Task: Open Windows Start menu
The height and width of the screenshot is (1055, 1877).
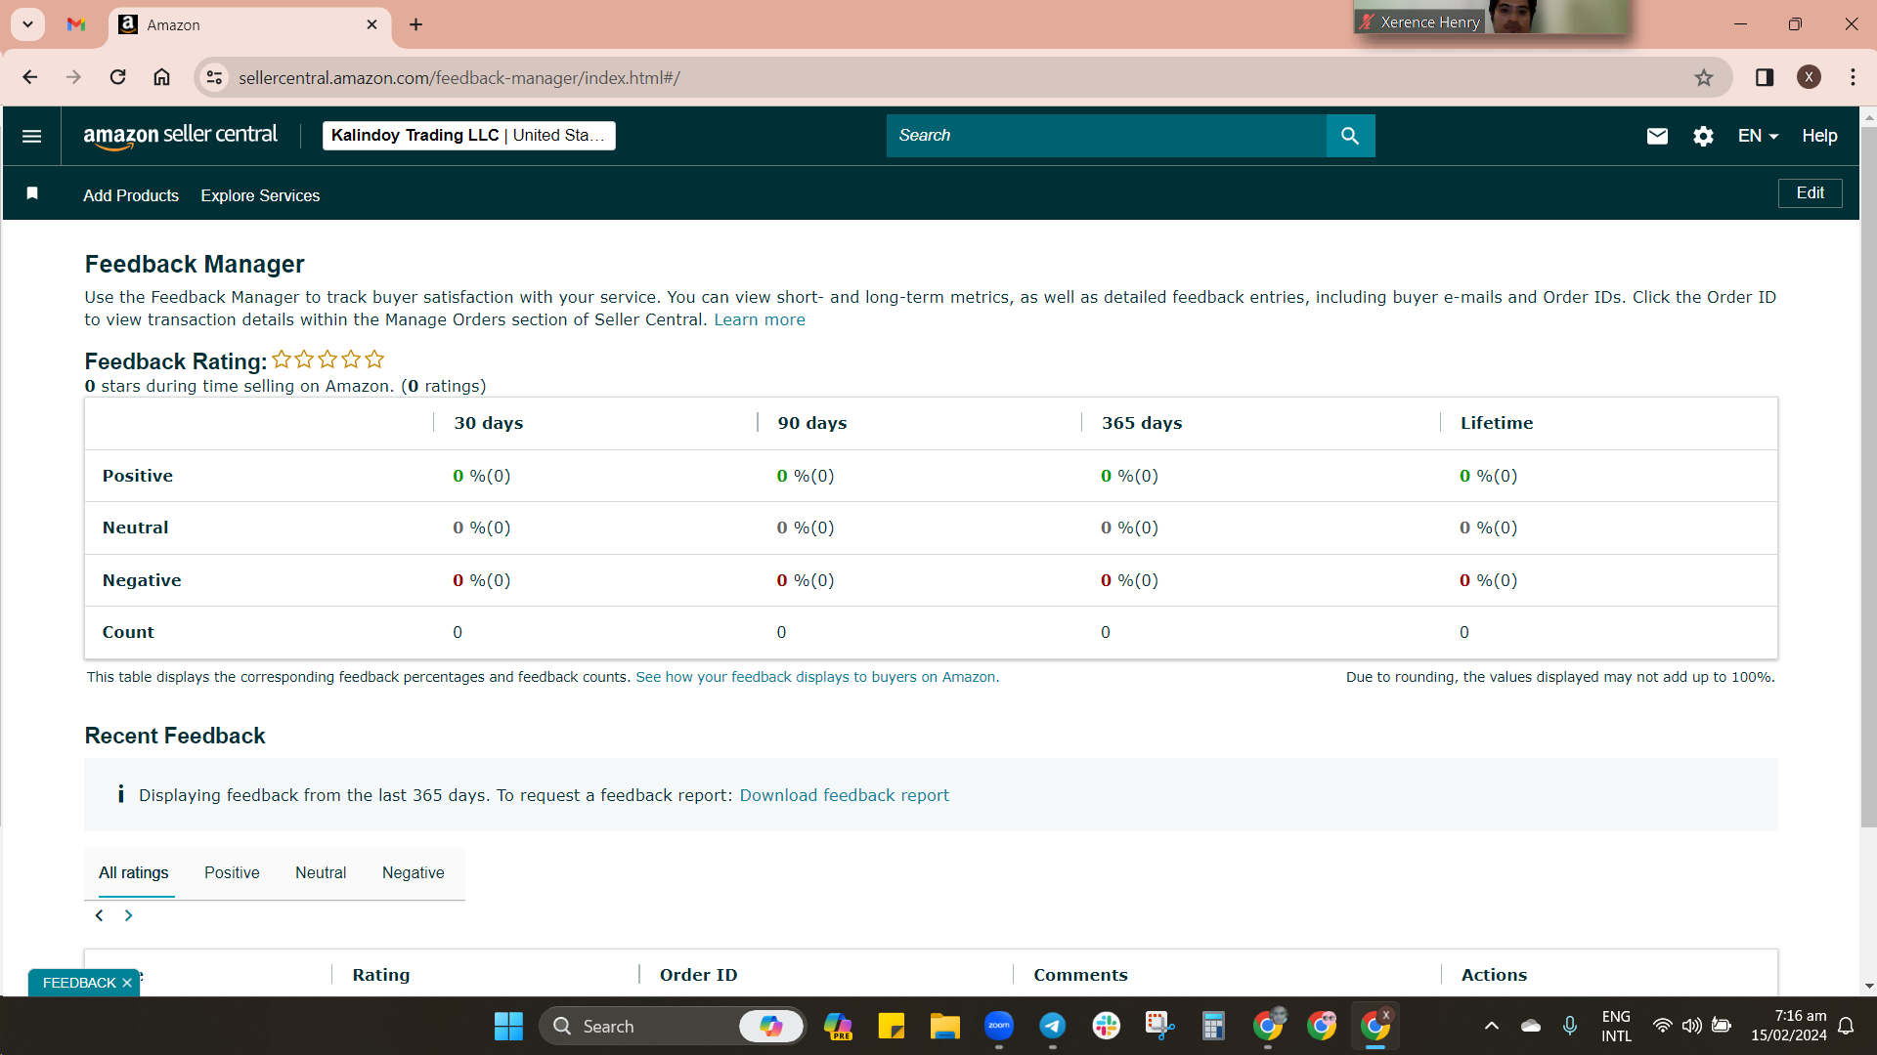Action: (x=508, y=1026)
